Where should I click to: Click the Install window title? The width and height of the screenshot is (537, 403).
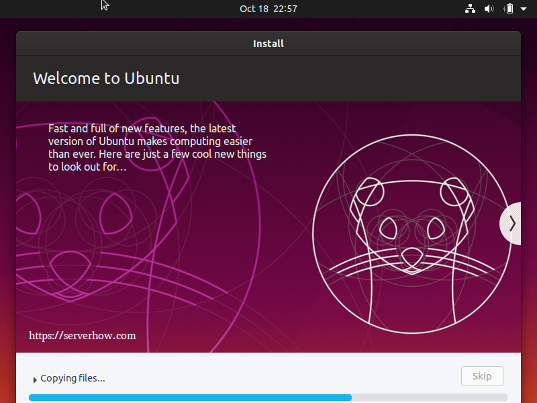point(268,44)
